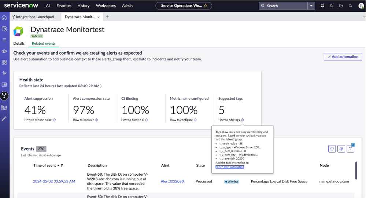The height and width of the screenshot is (198, 366).
Task: Click in the Search input field
Action: pos(286,6)
